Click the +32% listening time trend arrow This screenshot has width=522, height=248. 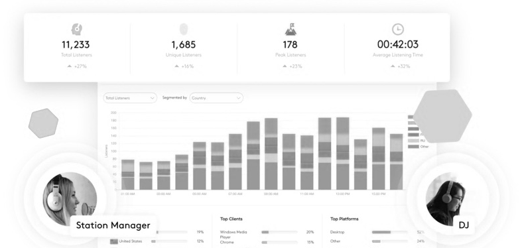[x=393, y=66]
